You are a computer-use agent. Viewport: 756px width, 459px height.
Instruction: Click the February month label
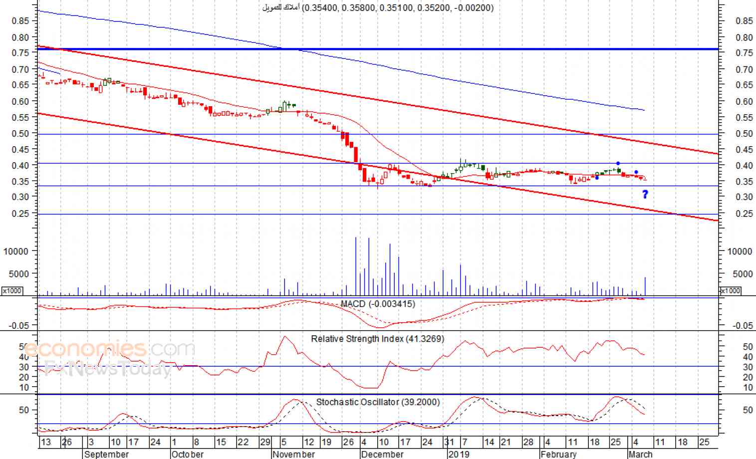pyautogui.click(x=559, y=454)
